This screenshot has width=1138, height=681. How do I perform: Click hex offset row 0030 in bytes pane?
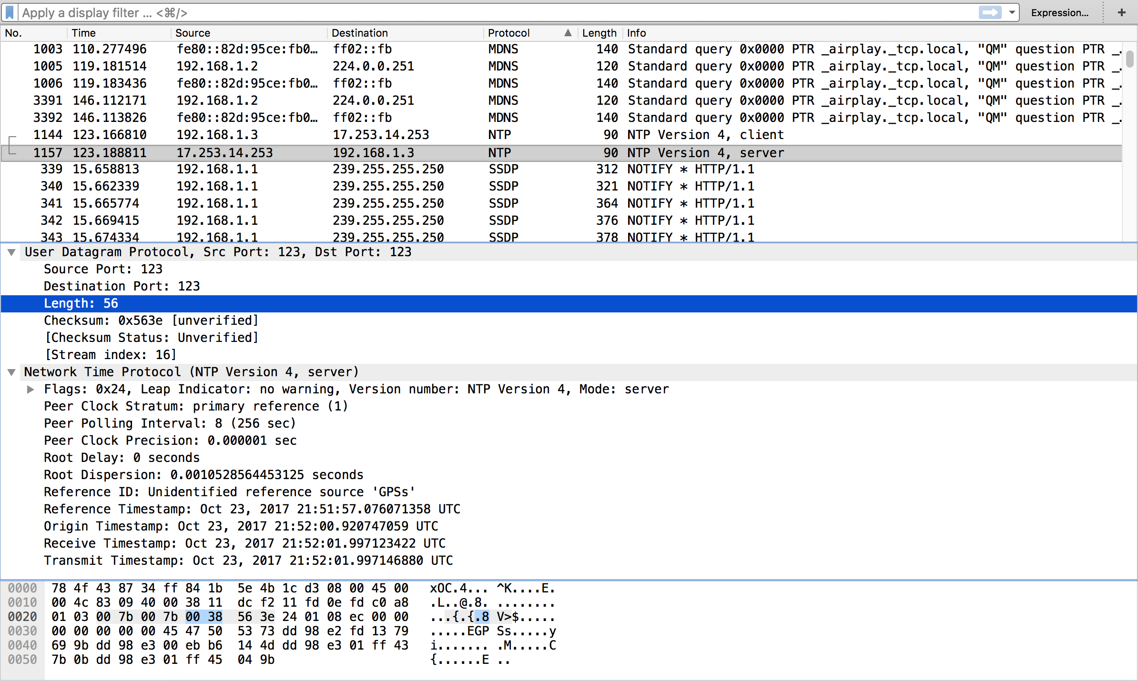coord(22,631)
